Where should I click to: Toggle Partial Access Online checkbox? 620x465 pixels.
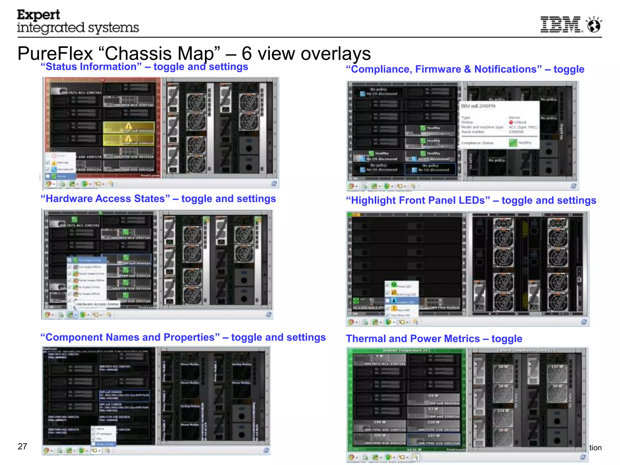coord(70,274)
